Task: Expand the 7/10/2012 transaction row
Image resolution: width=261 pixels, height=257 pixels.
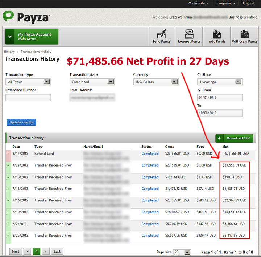Action: (8, 212)
